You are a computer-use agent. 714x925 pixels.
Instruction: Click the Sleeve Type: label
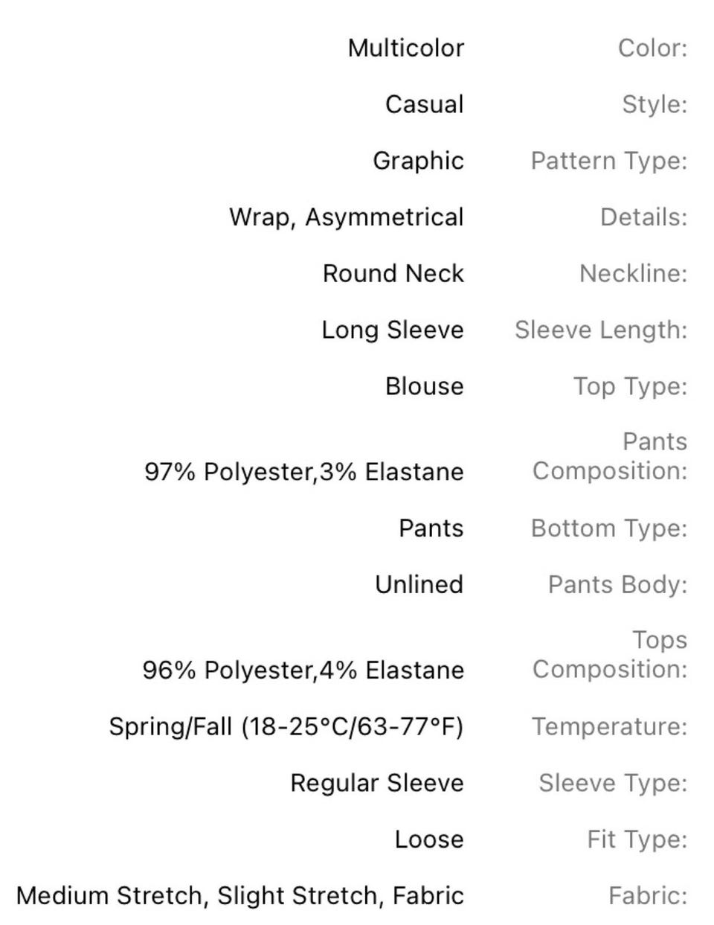(x=613, y=783)
